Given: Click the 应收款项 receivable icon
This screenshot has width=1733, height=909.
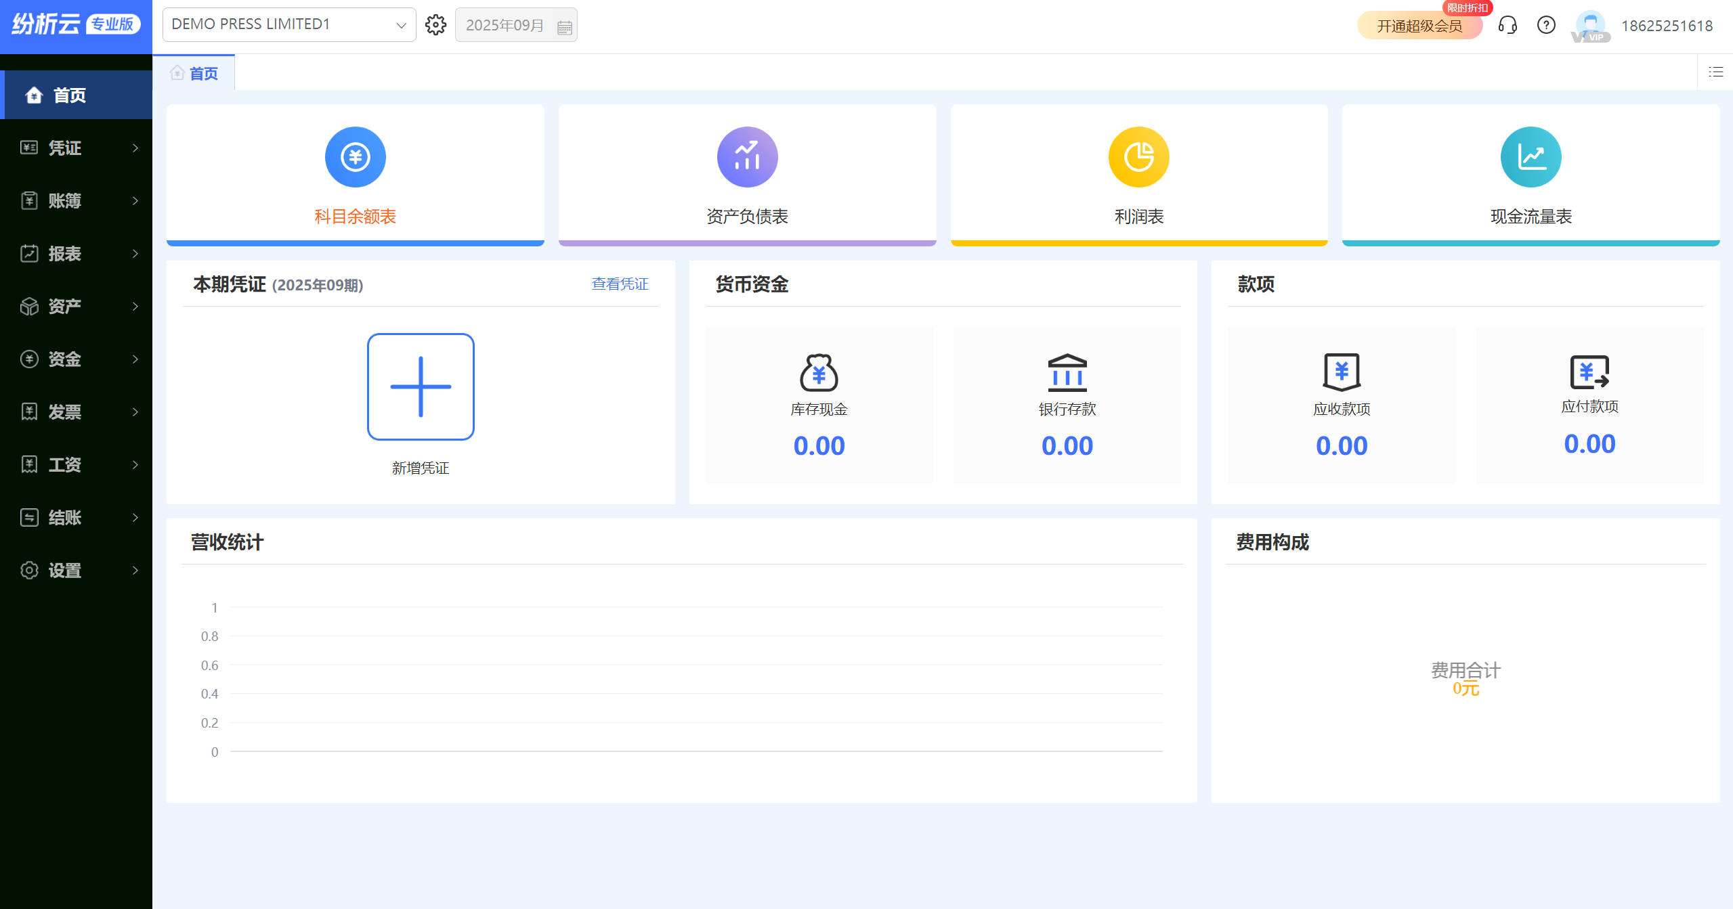Looking at the screenshot, I should click(1341, 372).
